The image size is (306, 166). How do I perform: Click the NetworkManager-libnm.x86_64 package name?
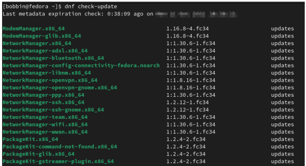[x=47, y=73]
